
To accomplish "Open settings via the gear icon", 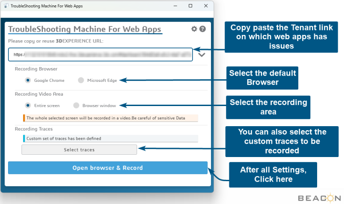I will (x=194, y=29).
